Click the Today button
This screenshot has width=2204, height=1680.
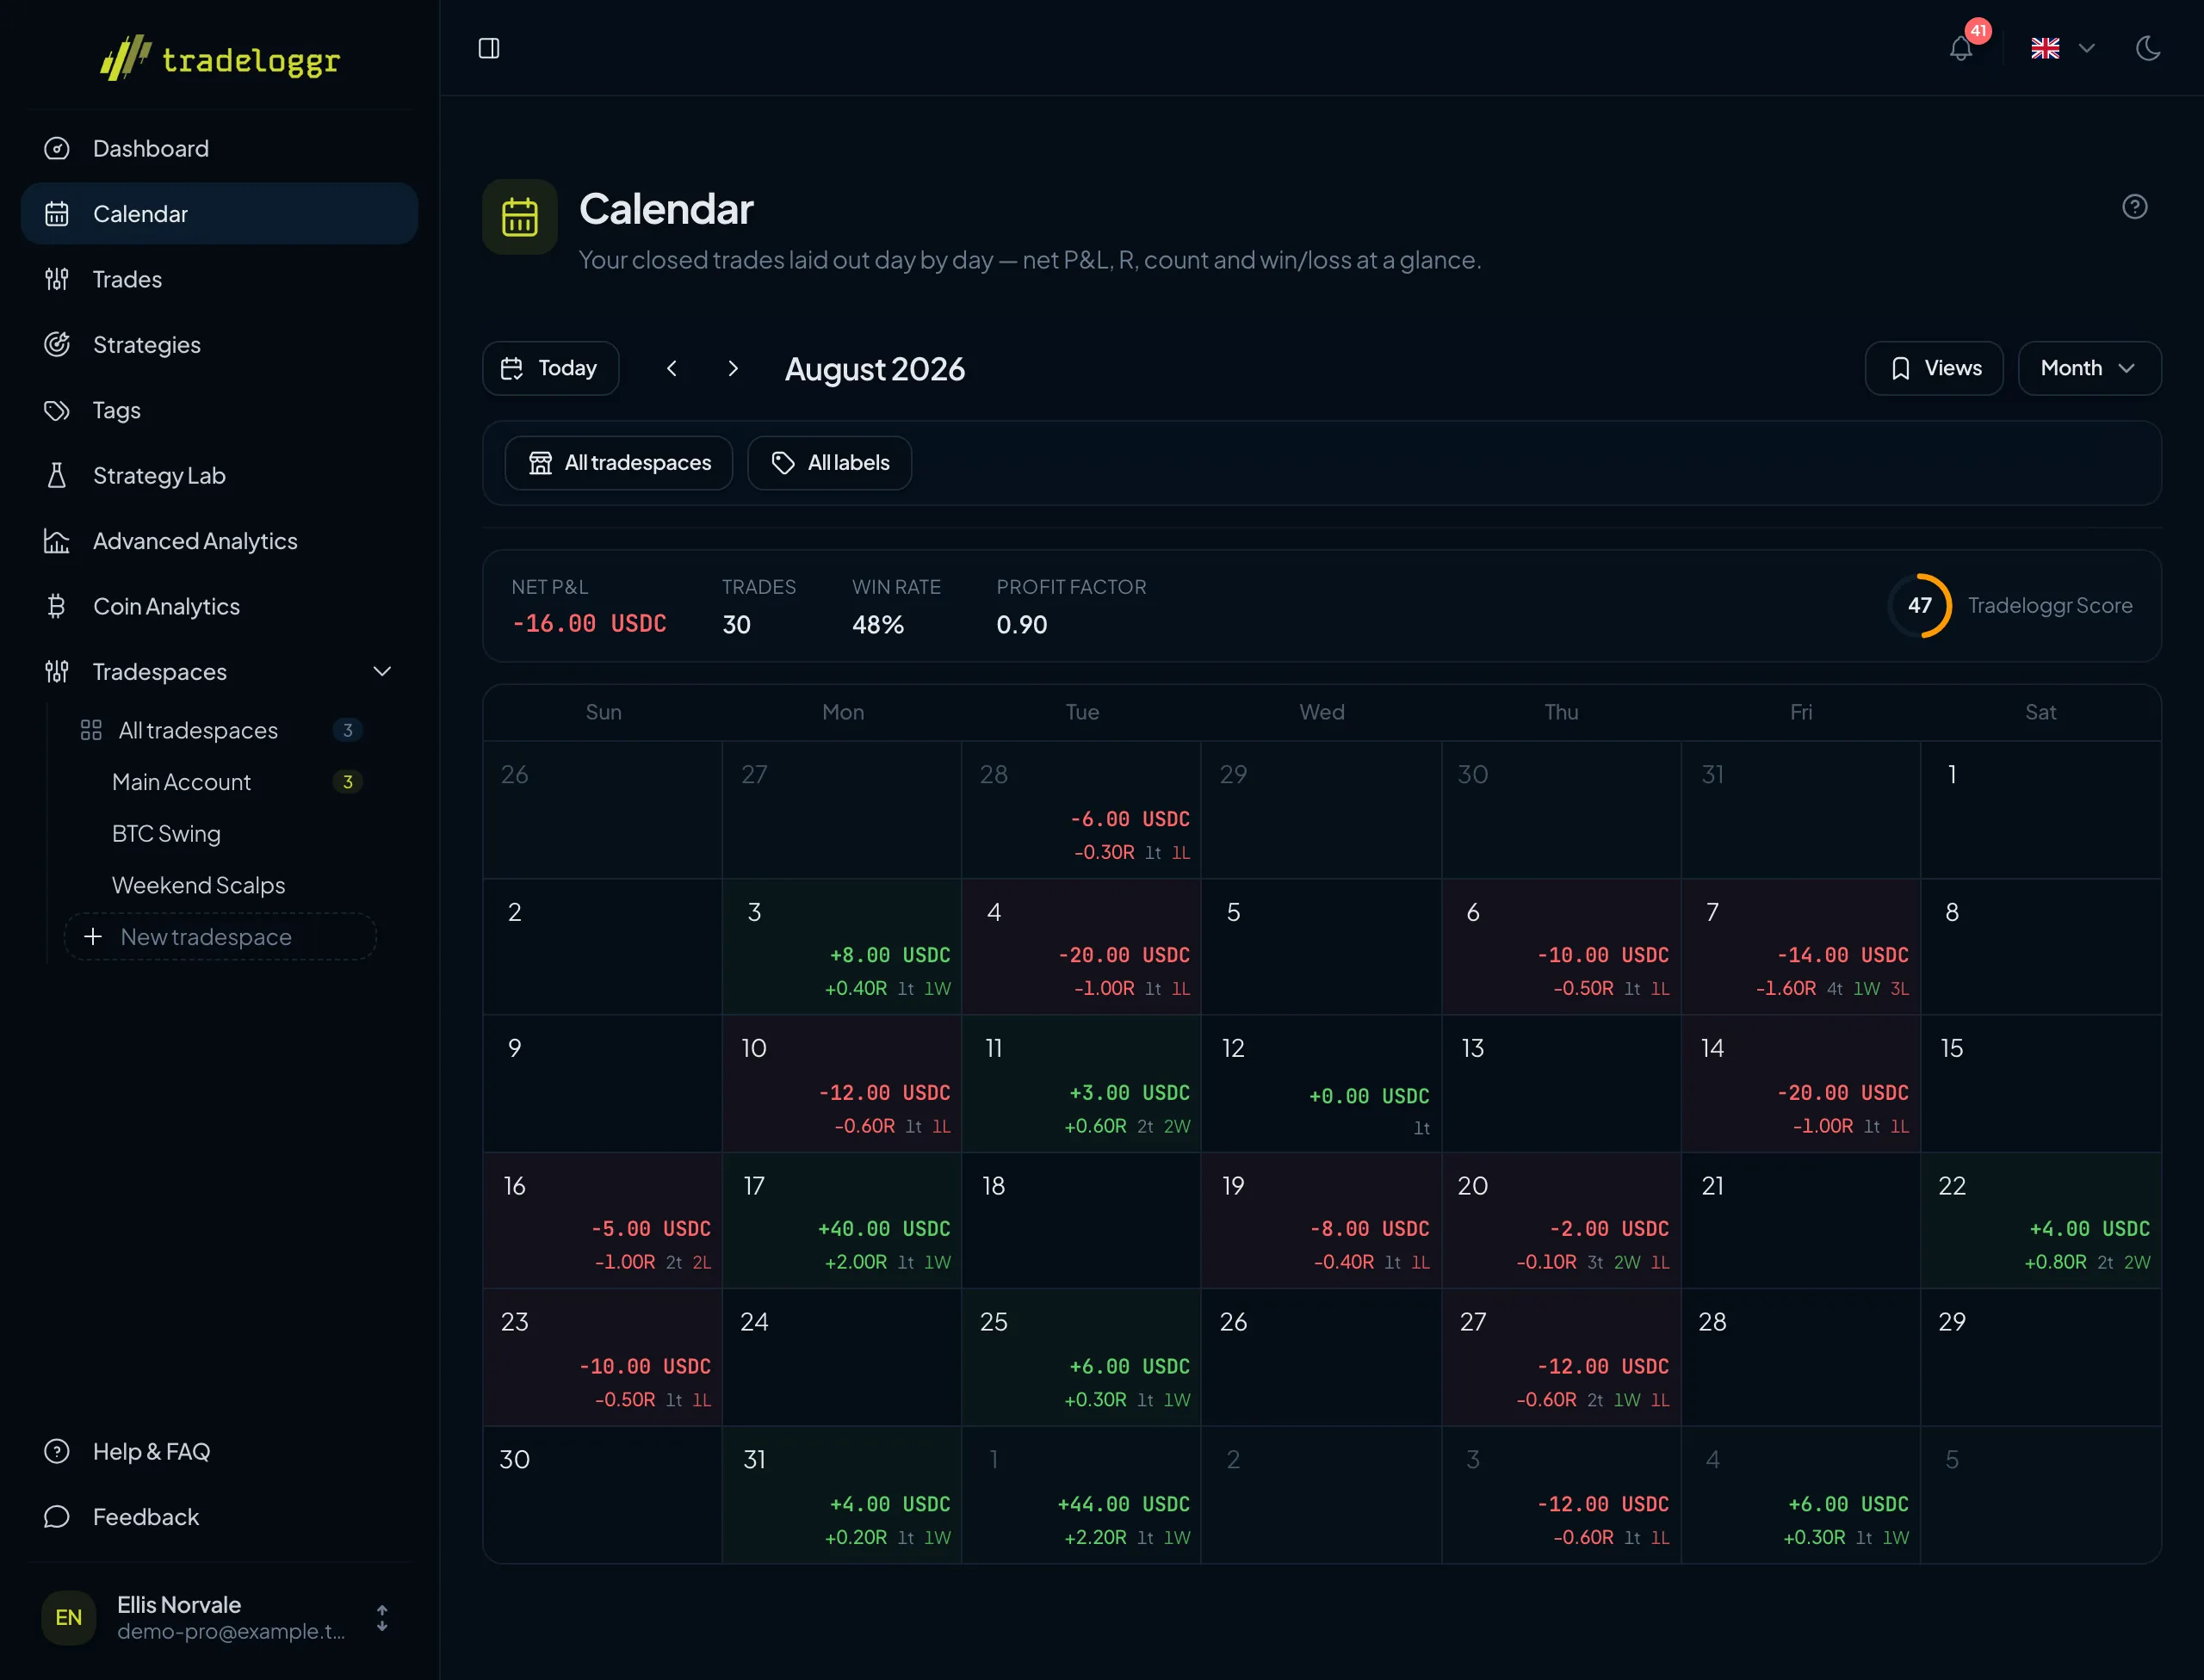pos(550,368)
